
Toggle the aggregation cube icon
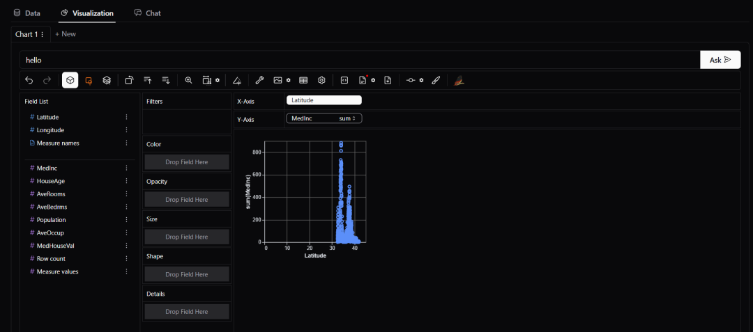point(70,81)
